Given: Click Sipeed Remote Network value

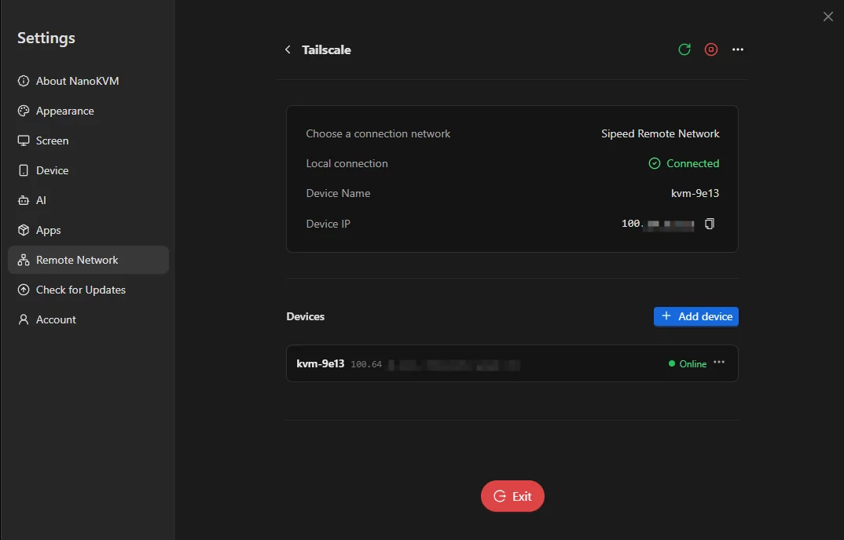Looking at the screenshot, I should (660, 133).
